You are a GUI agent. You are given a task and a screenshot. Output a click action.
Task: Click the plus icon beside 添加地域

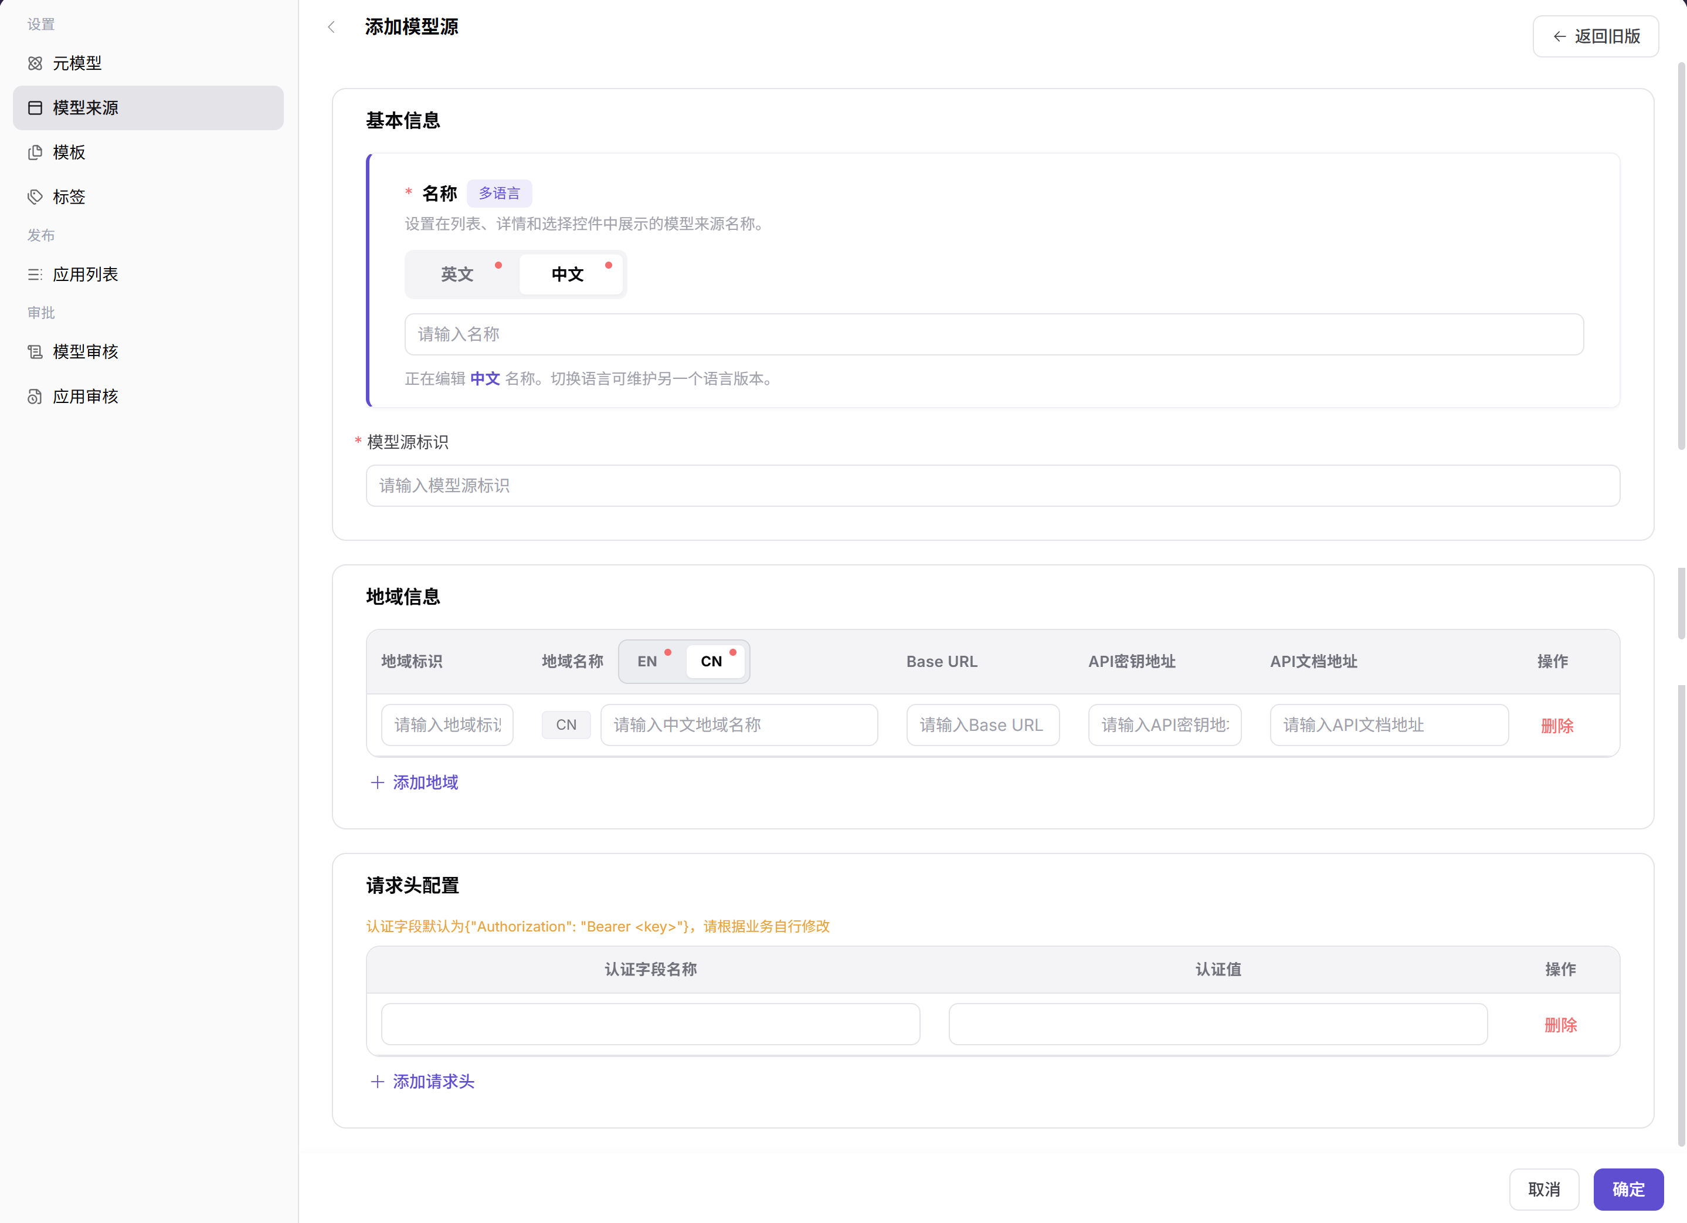377,782
